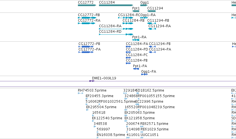Click protein CG11284-PB label
236x139 pixels.
tap(137, 60)
